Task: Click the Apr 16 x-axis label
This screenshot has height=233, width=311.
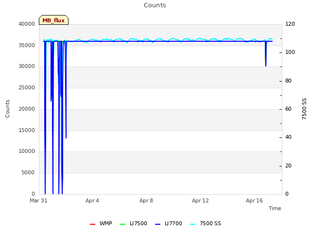Action: coord(254,200)
